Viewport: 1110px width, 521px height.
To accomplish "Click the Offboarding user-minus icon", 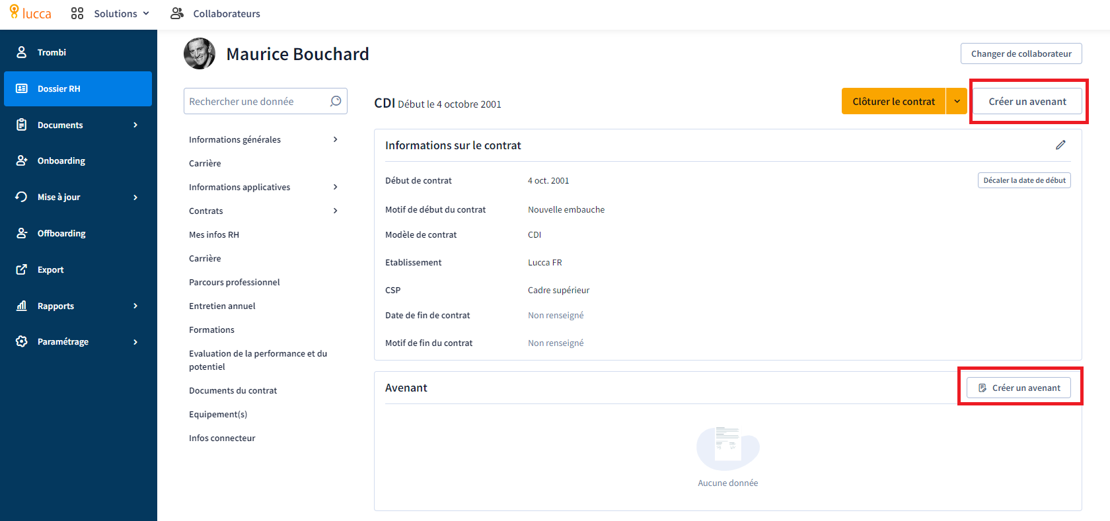I will [x=22, y=233].
